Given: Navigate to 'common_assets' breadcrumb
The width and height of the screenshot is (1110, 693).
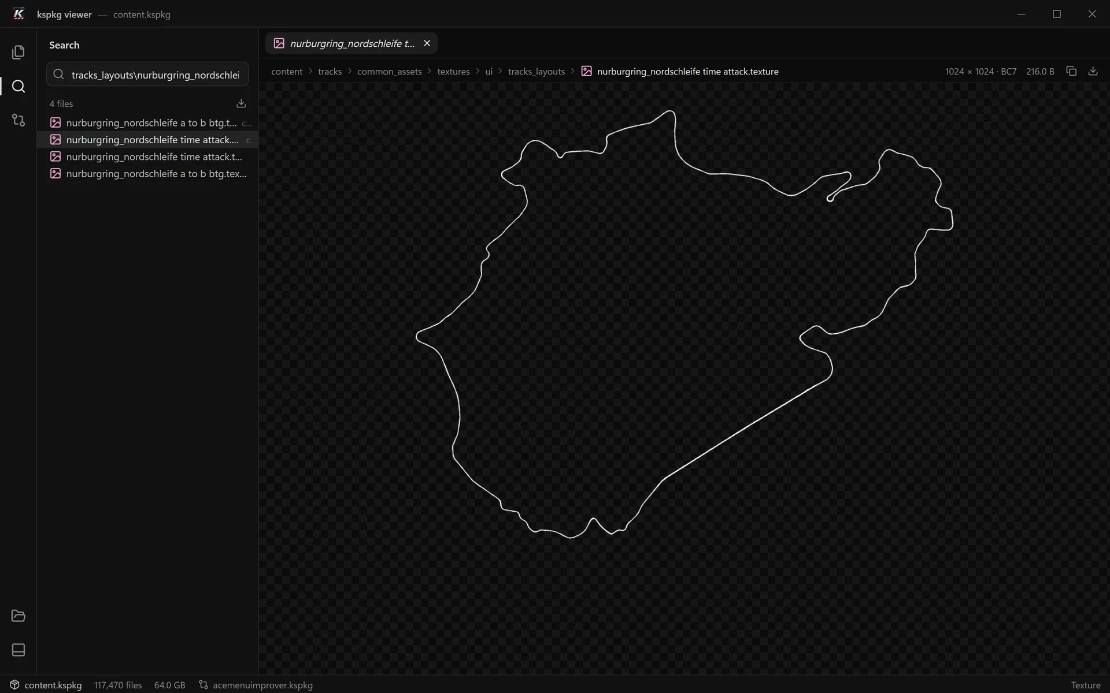Looking at the screenshot, I should coord(389,71).
